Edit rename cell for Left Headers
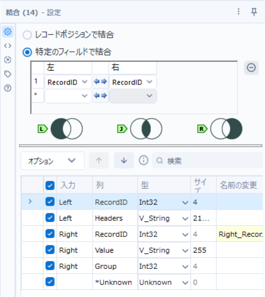The width and height of the screenshot is (265, 297). point(240,218)
